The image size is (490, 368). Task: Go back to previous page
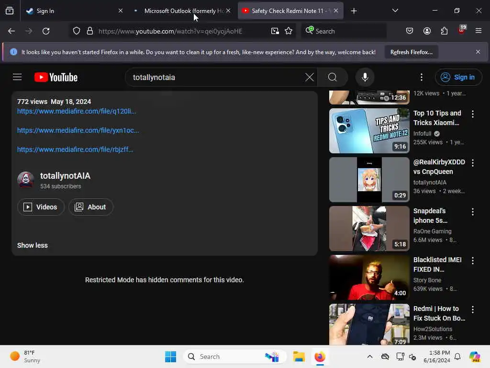pyautogui.click(x=11, y=31)
